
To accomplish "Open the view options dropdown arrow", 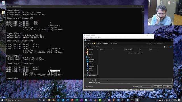I will point(167,47).
